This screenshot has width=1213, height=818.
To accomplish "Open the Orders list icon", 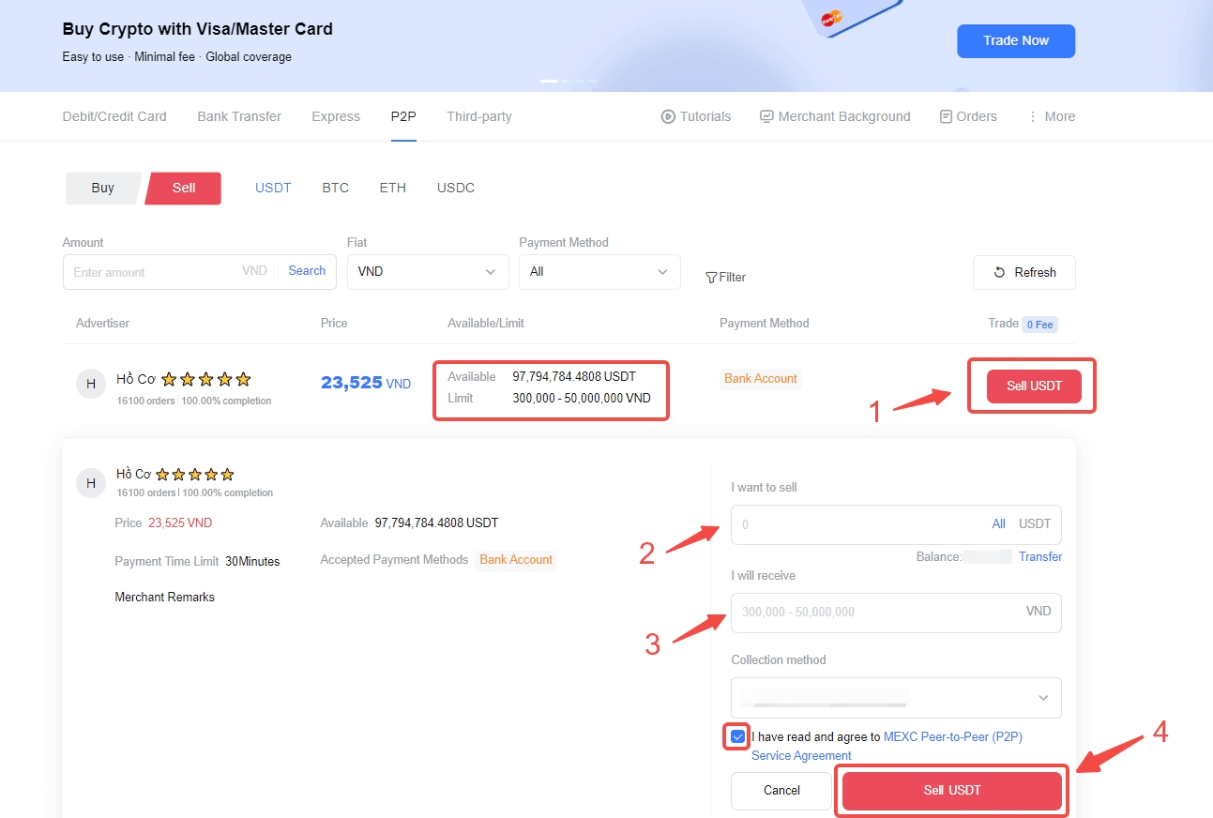I will click(946, 117).
